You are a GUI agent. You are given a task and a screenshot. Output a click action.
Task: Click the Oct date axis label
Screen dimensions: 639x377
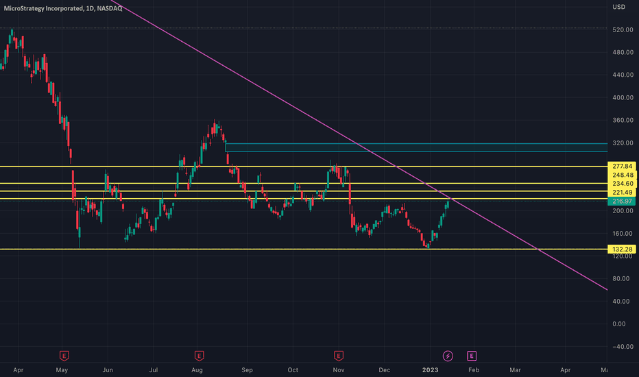293,370
